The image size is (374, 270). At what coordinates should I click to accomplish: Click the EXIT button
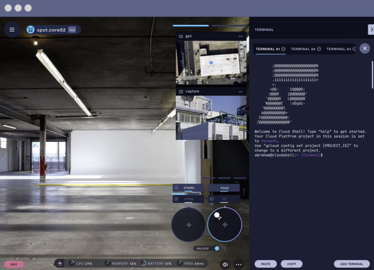click(13, 264)
